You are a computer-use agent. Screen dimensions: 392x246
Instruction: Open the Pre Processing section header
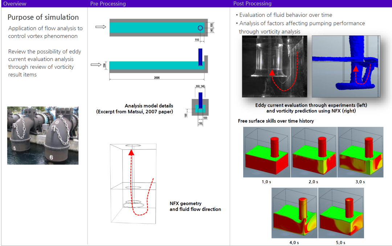[x=108, y=4]
